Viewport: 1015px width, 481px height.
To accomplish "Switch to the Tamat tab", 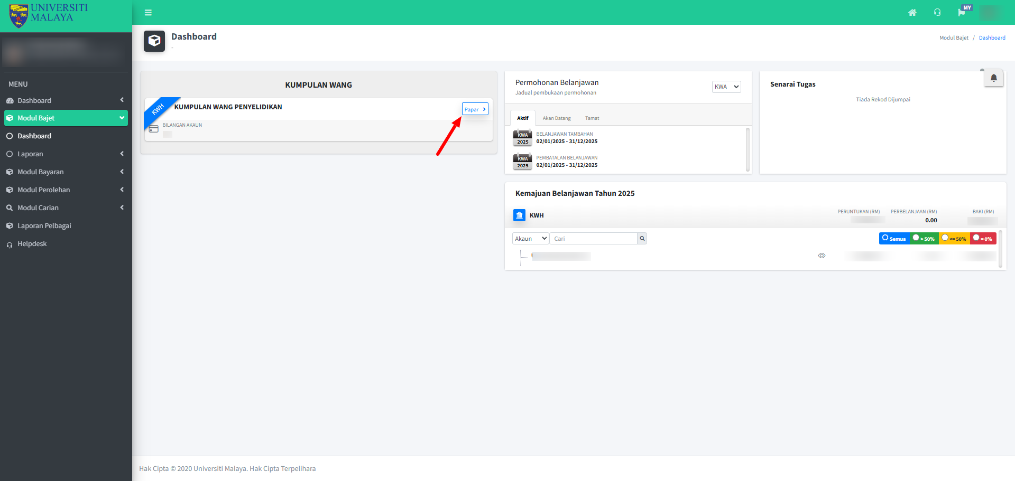I will (592, 118).
